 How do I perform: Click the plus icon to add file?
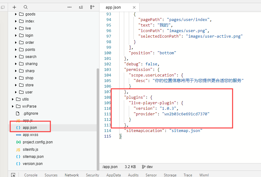click(x=14, y=7)
